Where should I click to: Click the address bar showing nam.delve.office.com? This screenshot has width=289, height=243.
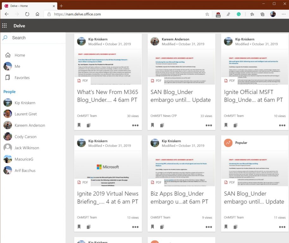click(127, 14)
